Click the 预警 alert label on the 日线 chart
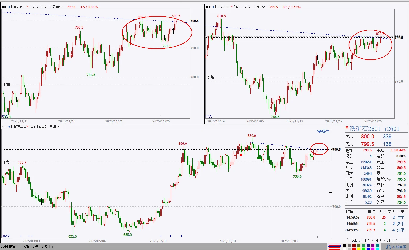The height and width of the screenshot is (250, 409). coord(7,162)
